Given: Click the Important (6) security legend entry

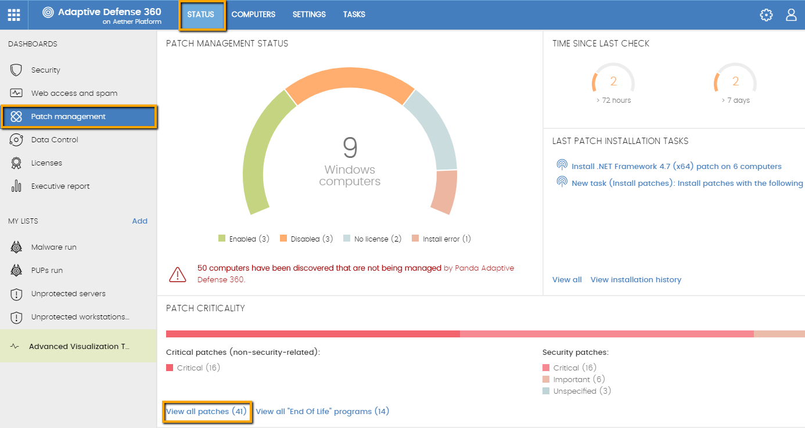Looking at the screenshot, I should point(574,380).
